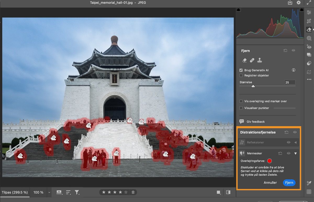Click the save image download icon
314x202 pixels.
coord(290,3)
